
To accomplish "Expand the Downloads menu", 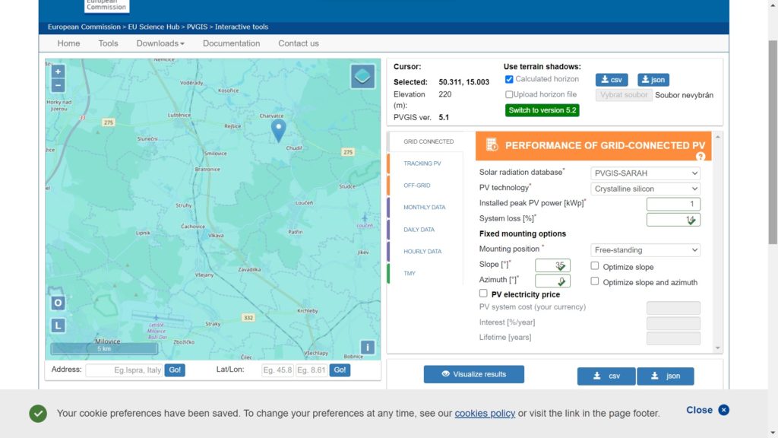I will point(160,43).
